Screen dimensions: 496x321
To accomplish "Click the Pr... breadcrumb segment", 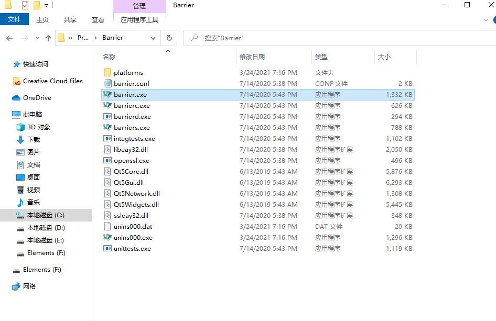I will [x=83, y=38].
